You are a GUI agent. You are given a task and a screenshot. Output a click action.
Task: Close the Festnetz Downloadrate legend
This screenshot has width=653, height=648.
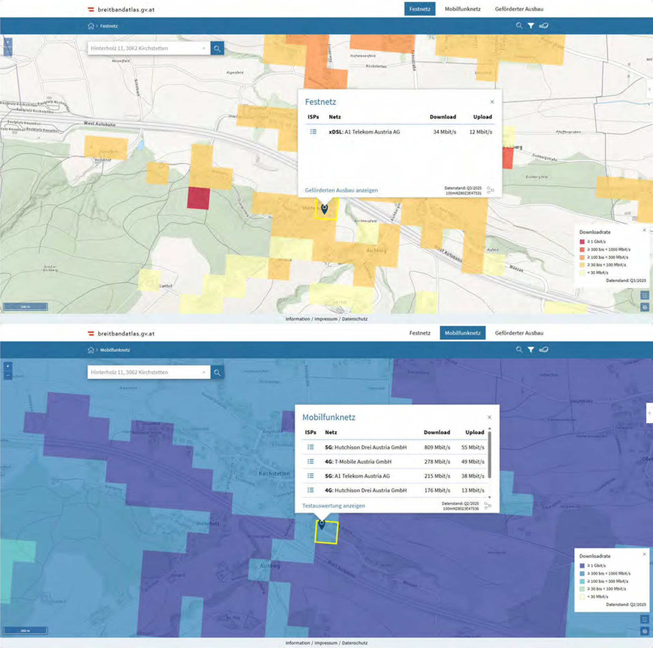click(644, 230)
